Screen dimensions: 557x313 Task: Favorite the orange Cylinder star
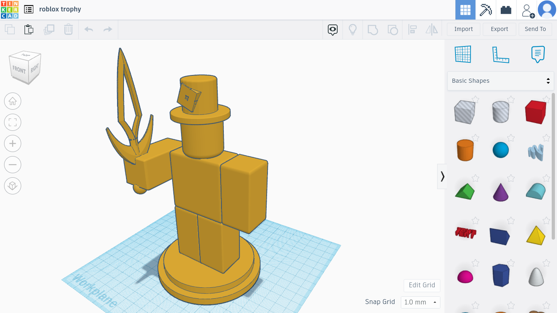(475, 138)
